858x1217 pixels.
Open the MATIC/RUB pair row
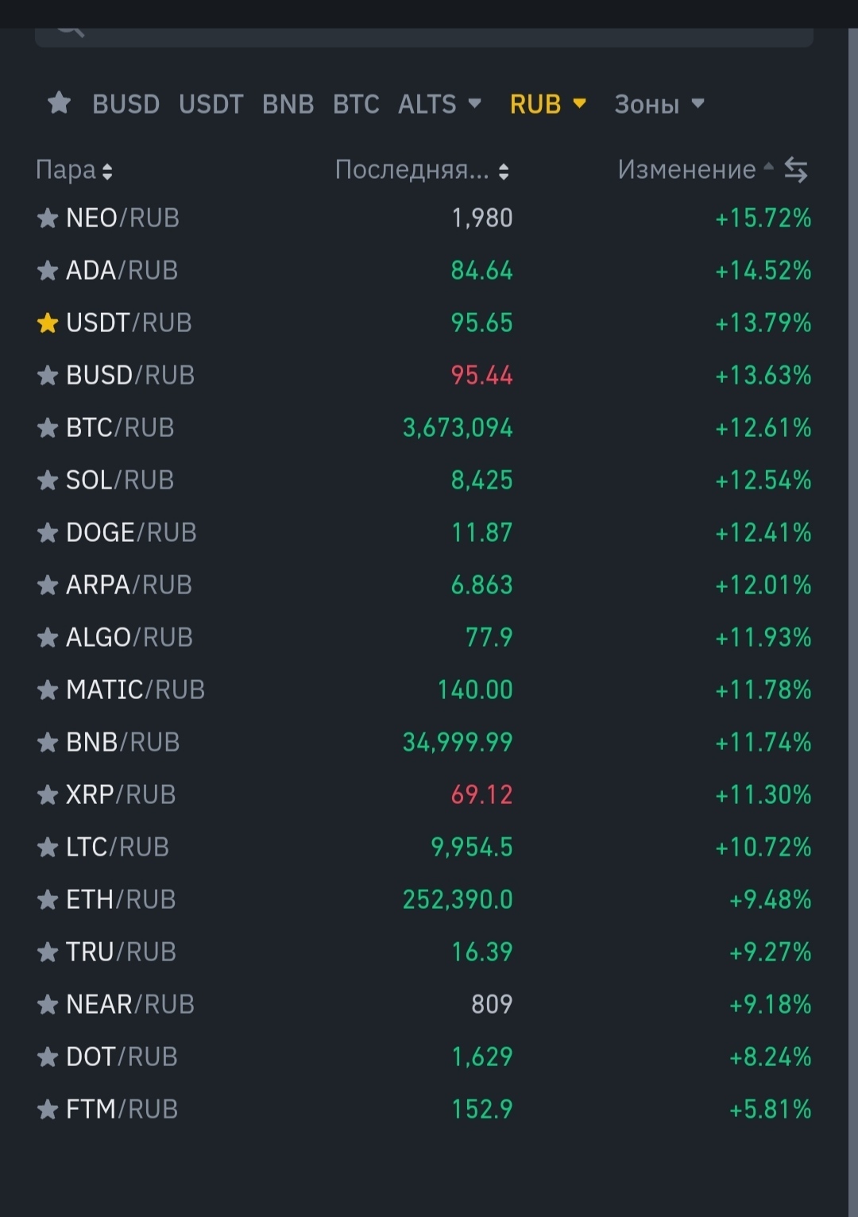pyautogui.click(x=135, y=690)
